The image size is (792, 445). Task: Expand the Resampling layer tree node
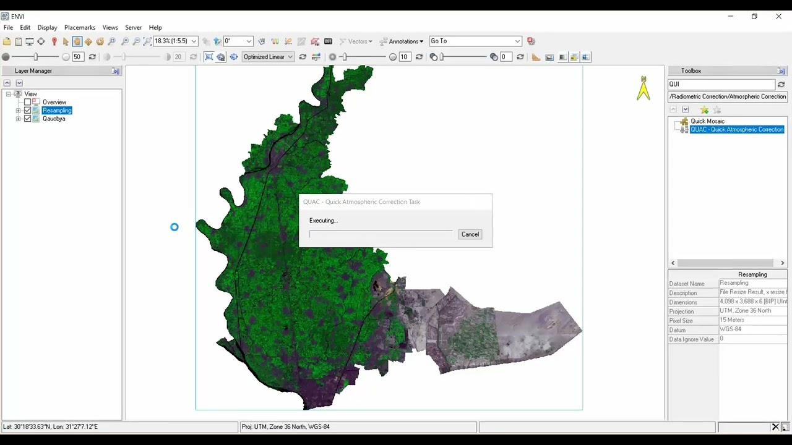click(19, 111)
